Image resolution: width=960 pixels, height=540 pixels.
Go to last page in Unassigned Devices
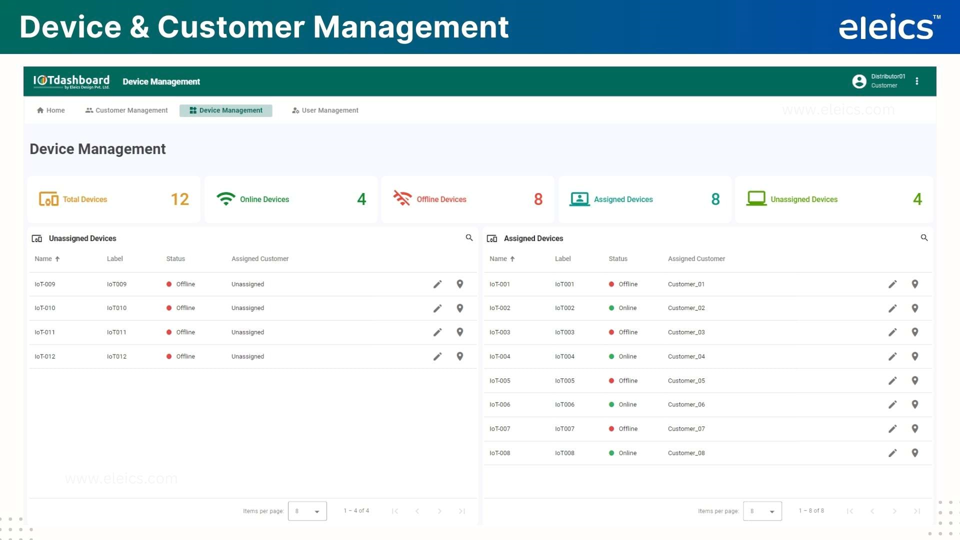click(462, 511)
